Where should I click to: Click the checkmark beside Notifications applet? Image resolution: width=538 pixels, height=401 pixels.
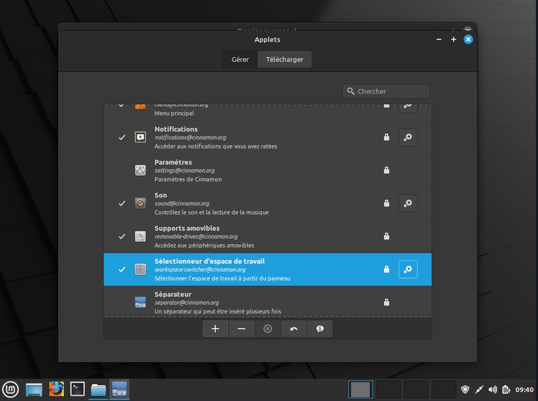coord(122,137)
